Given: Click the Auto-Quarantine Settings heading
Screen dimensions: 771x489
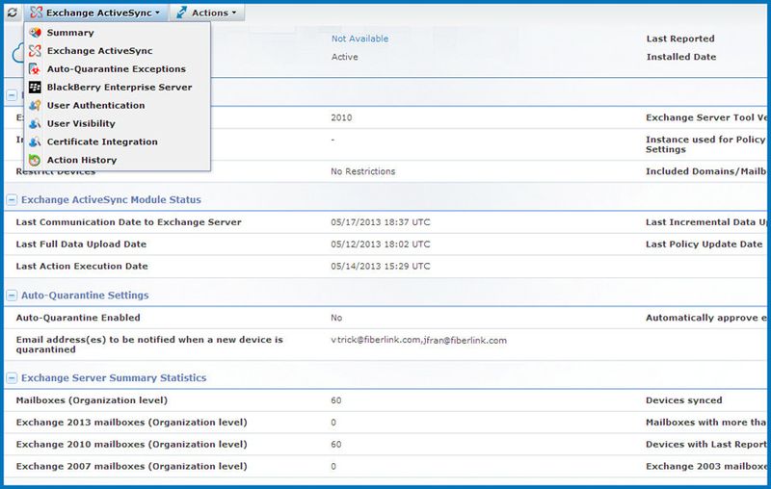Looking at the screenshot, I should [85, 296].
